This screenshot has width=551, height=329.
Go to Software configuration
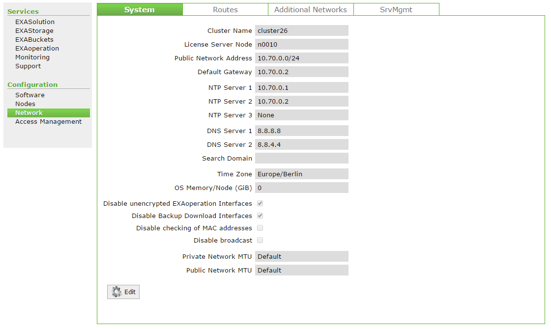(x=30, y=95)
